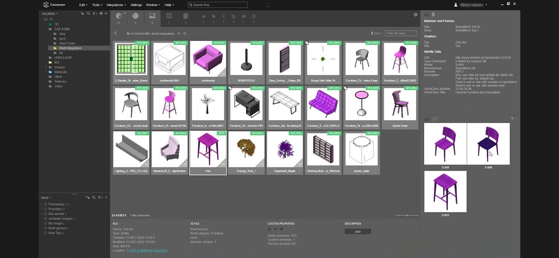Select the 3D assets filter icon

119,16
